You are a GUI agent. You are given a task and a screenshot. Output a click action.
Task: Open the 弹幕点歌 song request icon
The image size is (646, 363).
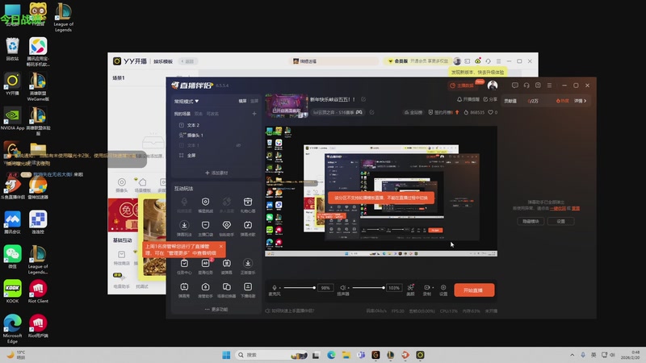pyautogui.click(x=248, y=225)
